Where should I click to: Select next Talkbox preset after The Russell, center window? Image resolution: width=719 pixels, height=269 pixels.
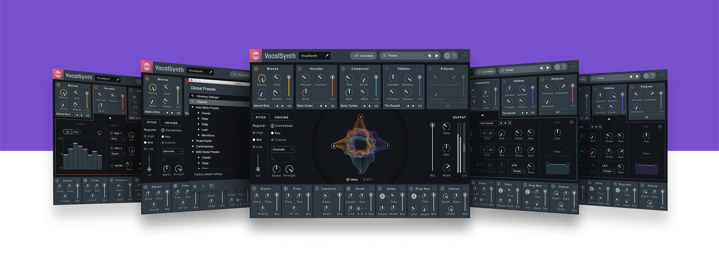pos(413,106)
